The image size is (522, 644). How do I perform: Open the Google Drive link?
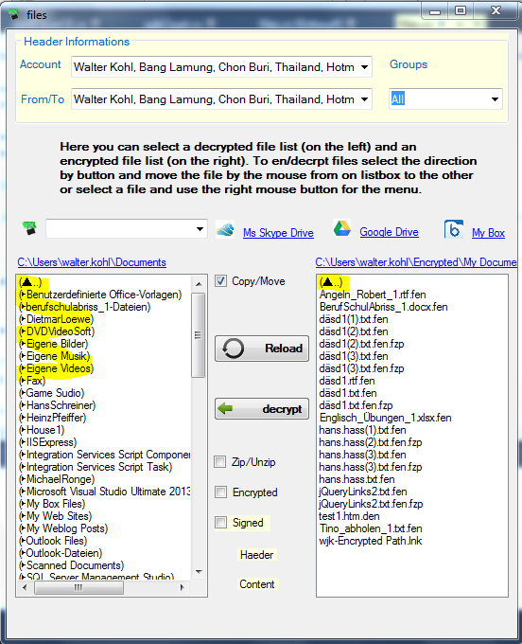click(390, 232)
